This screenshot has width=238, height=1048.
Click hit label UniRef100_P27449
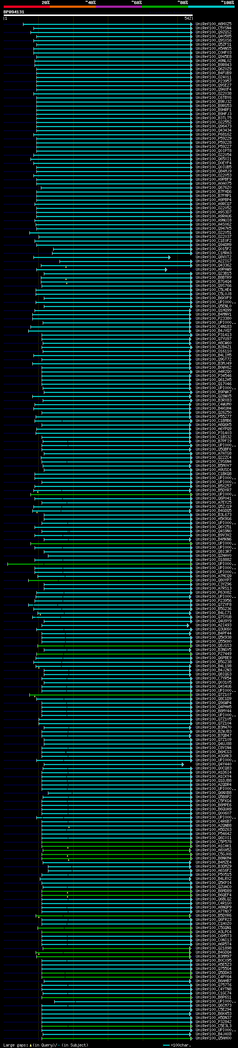pyautogui.click(x=213, y=654)
